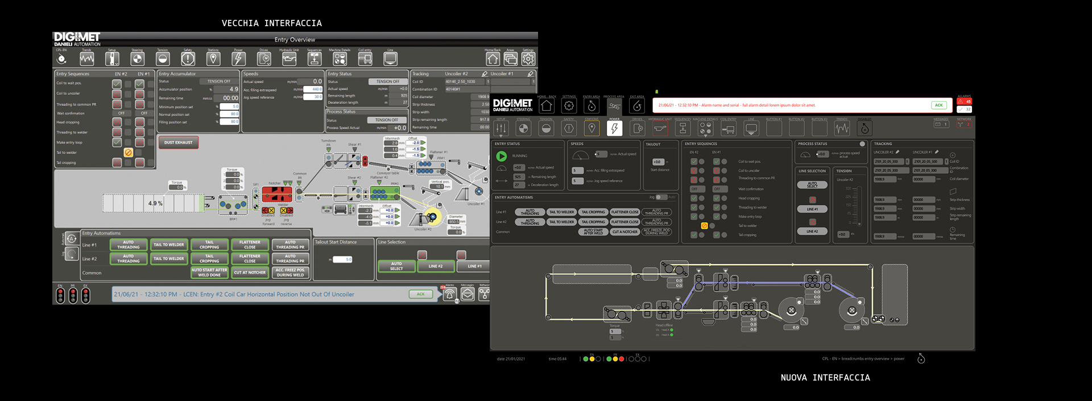The image size is (1092, 401).
Task: Toggle Jog/Auto switch in new Entry Automatisms
Action: pos(661,197)
